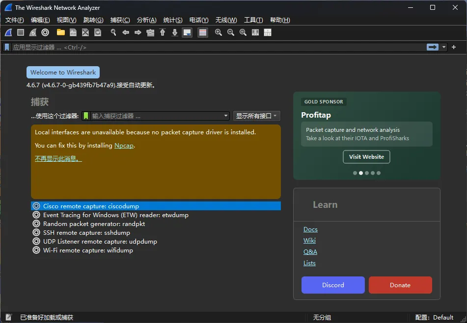Open settings gear for etwdump interface
This screenshot has height=323, width=467.
point(36,215)
